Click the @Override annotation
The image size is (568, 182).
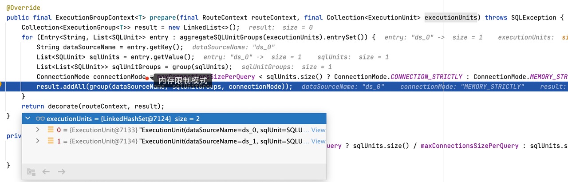[23, 8]
